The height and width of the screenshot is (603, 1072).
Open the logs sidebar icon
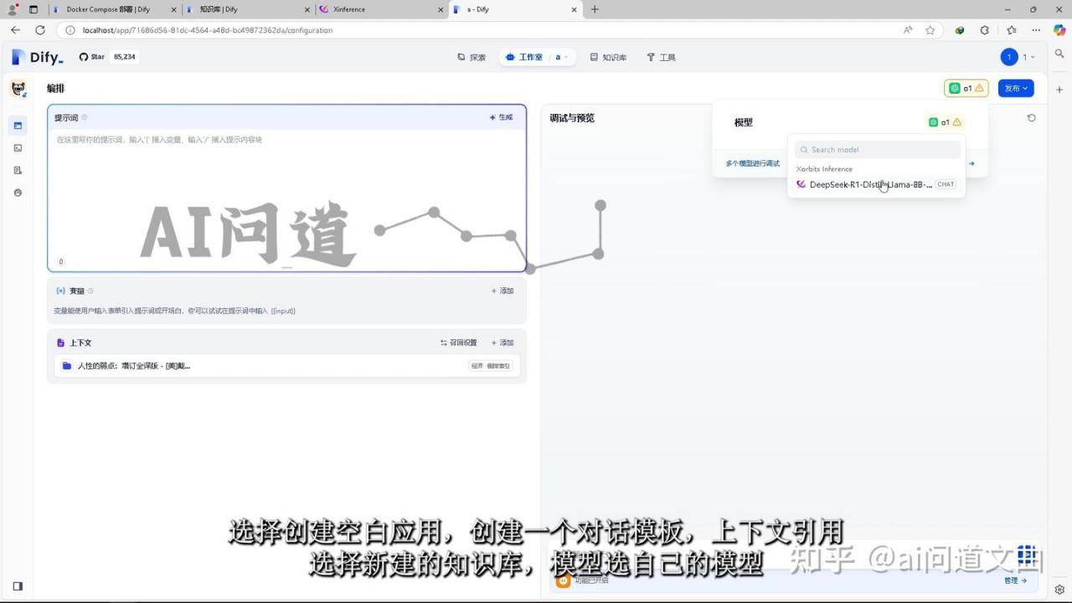click(18, 170)
